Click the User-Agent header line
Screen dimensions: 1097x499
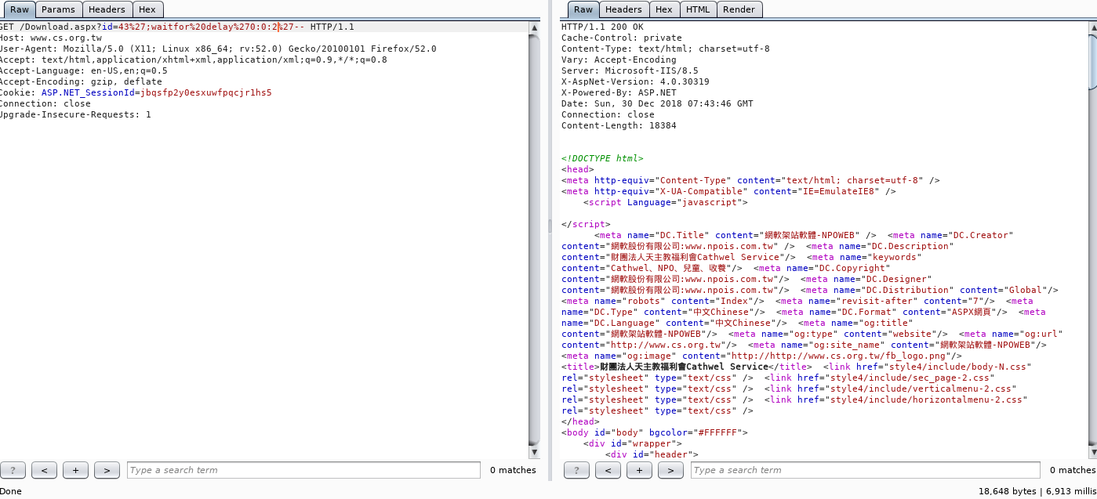218,49
